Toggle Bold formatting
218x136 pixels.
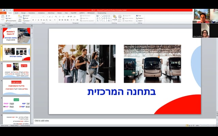(x=33, y=20)
